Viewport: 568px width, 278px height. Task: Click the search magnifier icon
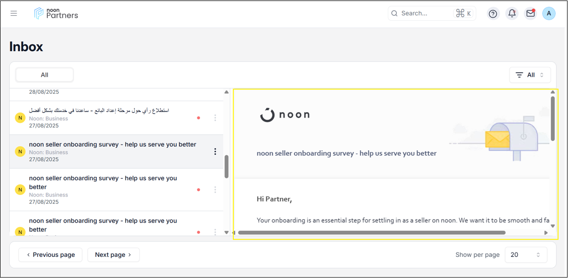[394, 13]
